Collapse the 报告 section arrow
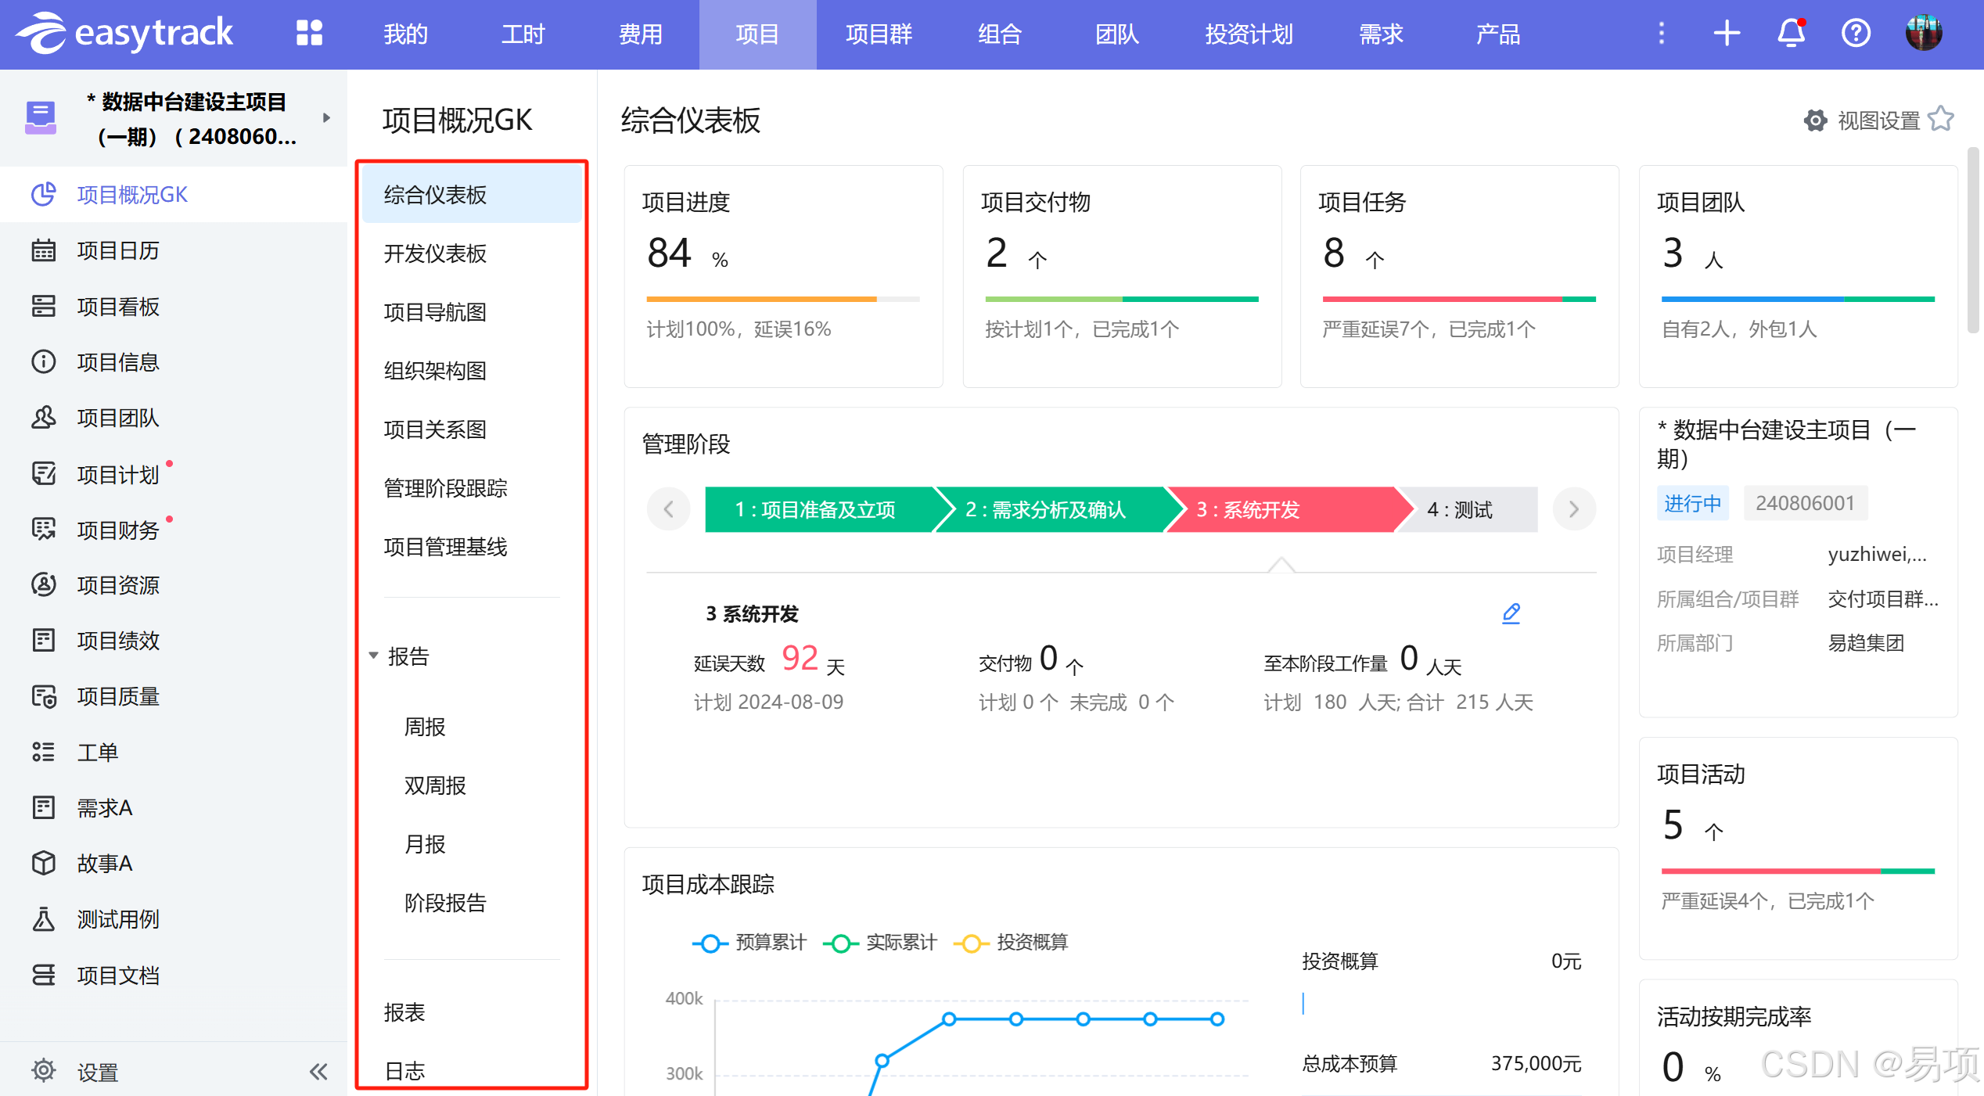The image size is (1984, 1096). click(374, 656)
